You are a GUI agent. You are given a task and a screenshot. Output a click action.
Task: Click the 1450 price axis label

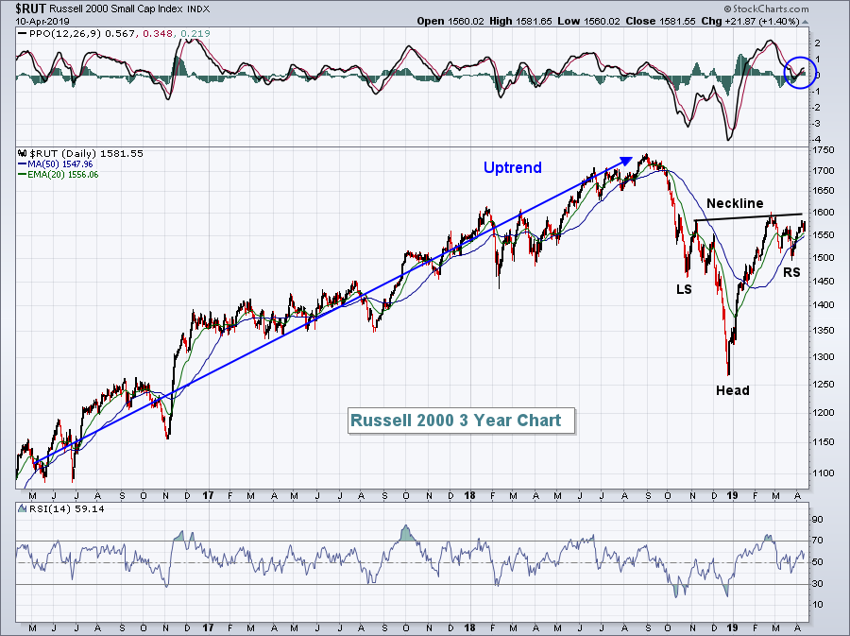824,281
